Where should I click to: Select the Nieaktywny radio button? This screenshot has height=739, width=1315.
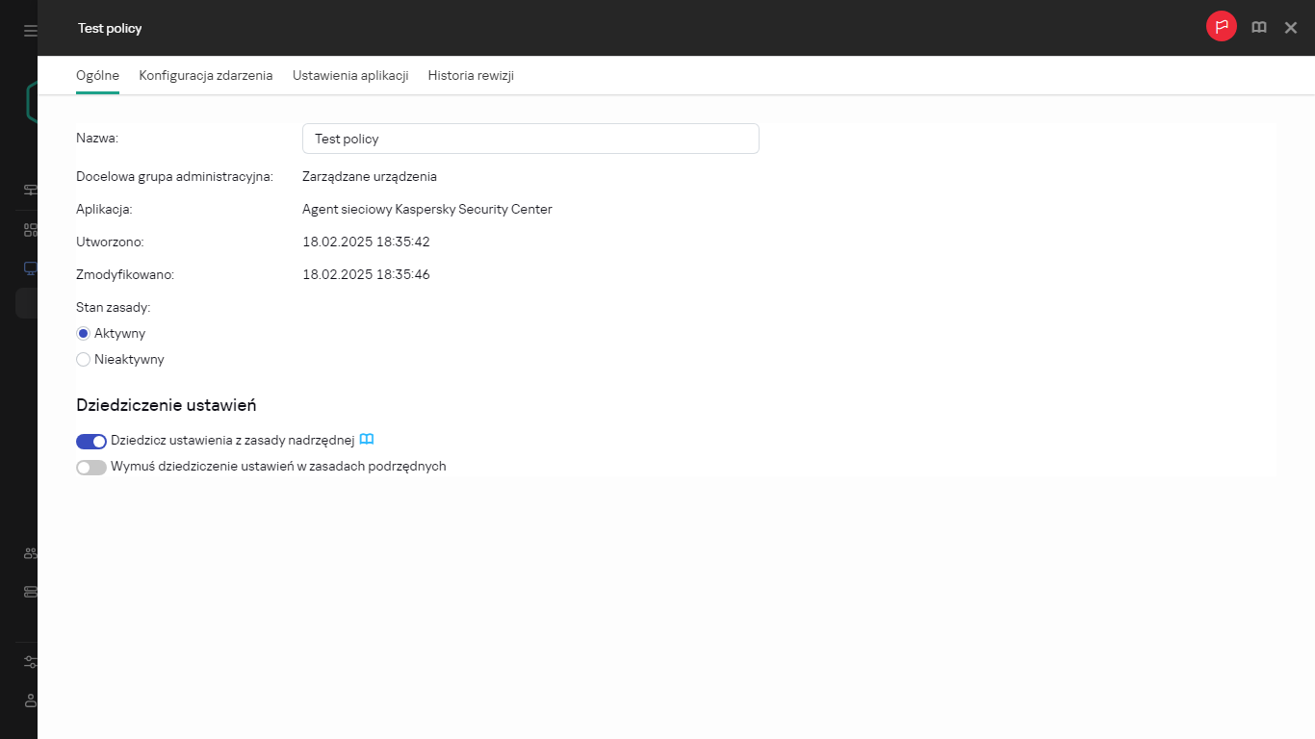coord(84,360)
